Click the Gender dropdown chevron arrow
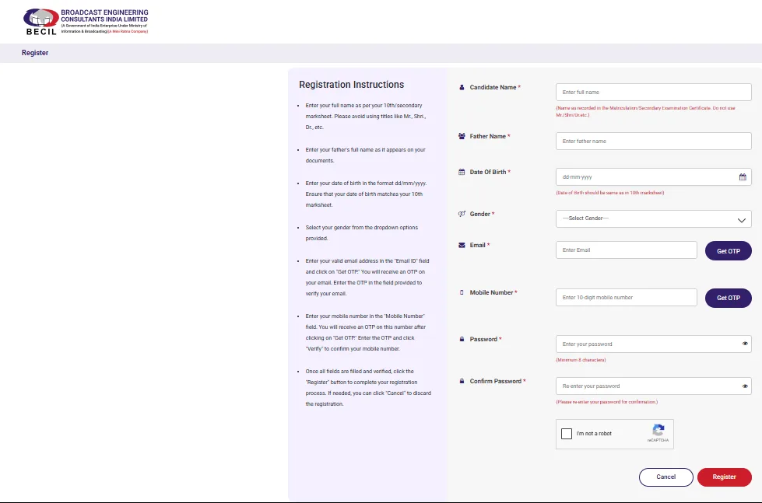Image resolution: width=762 pixels, height=503 pixels. point(742,220)
